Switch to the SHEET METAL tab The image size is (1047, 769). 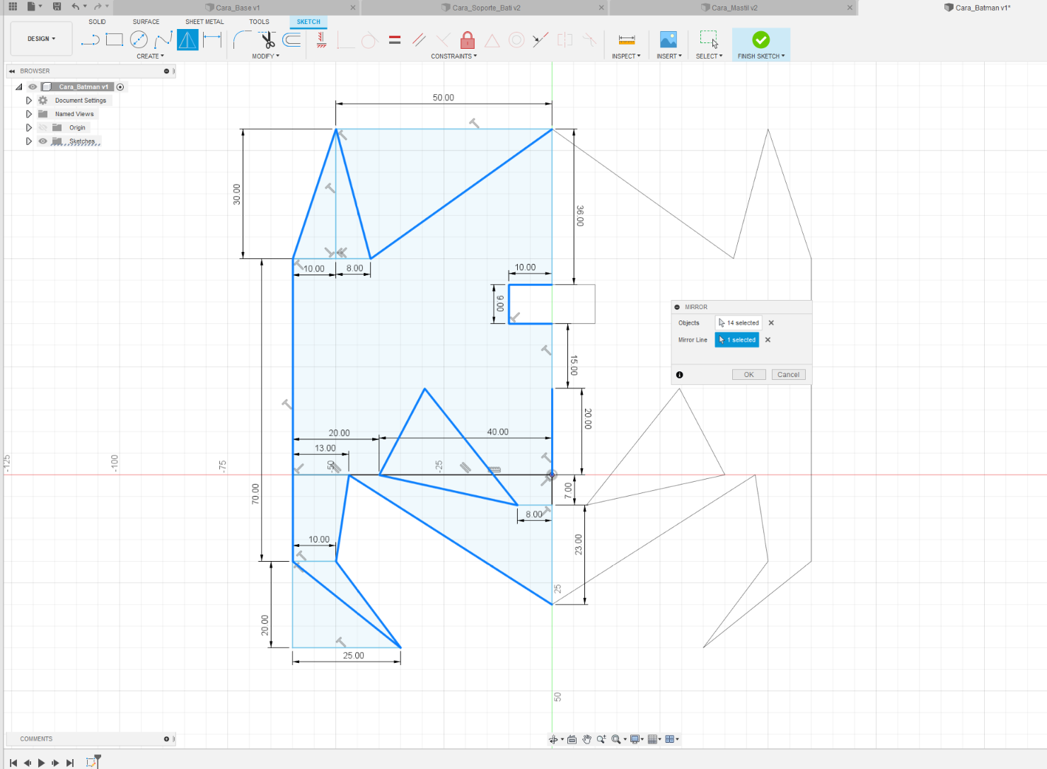204,22
